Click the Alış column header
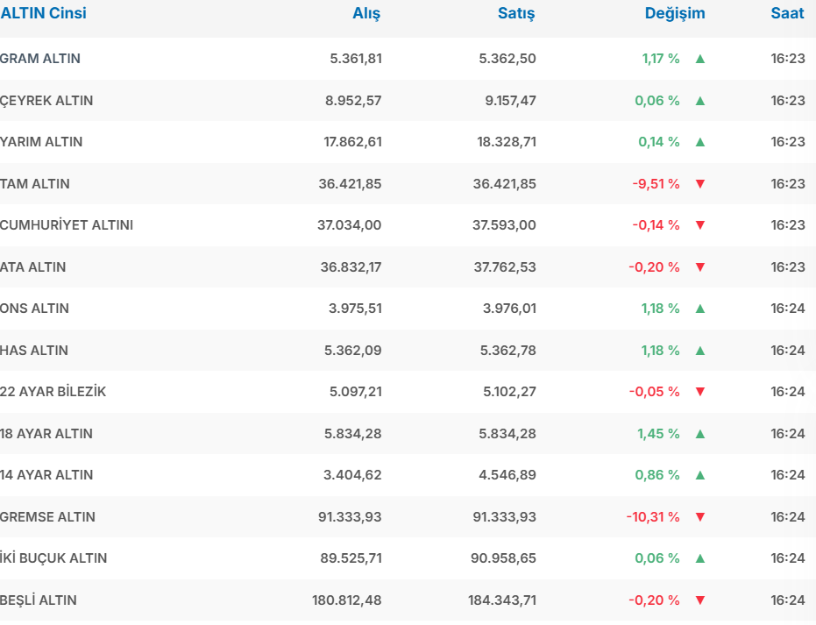This screenshot has width=816, height=625. coord(366,13)
